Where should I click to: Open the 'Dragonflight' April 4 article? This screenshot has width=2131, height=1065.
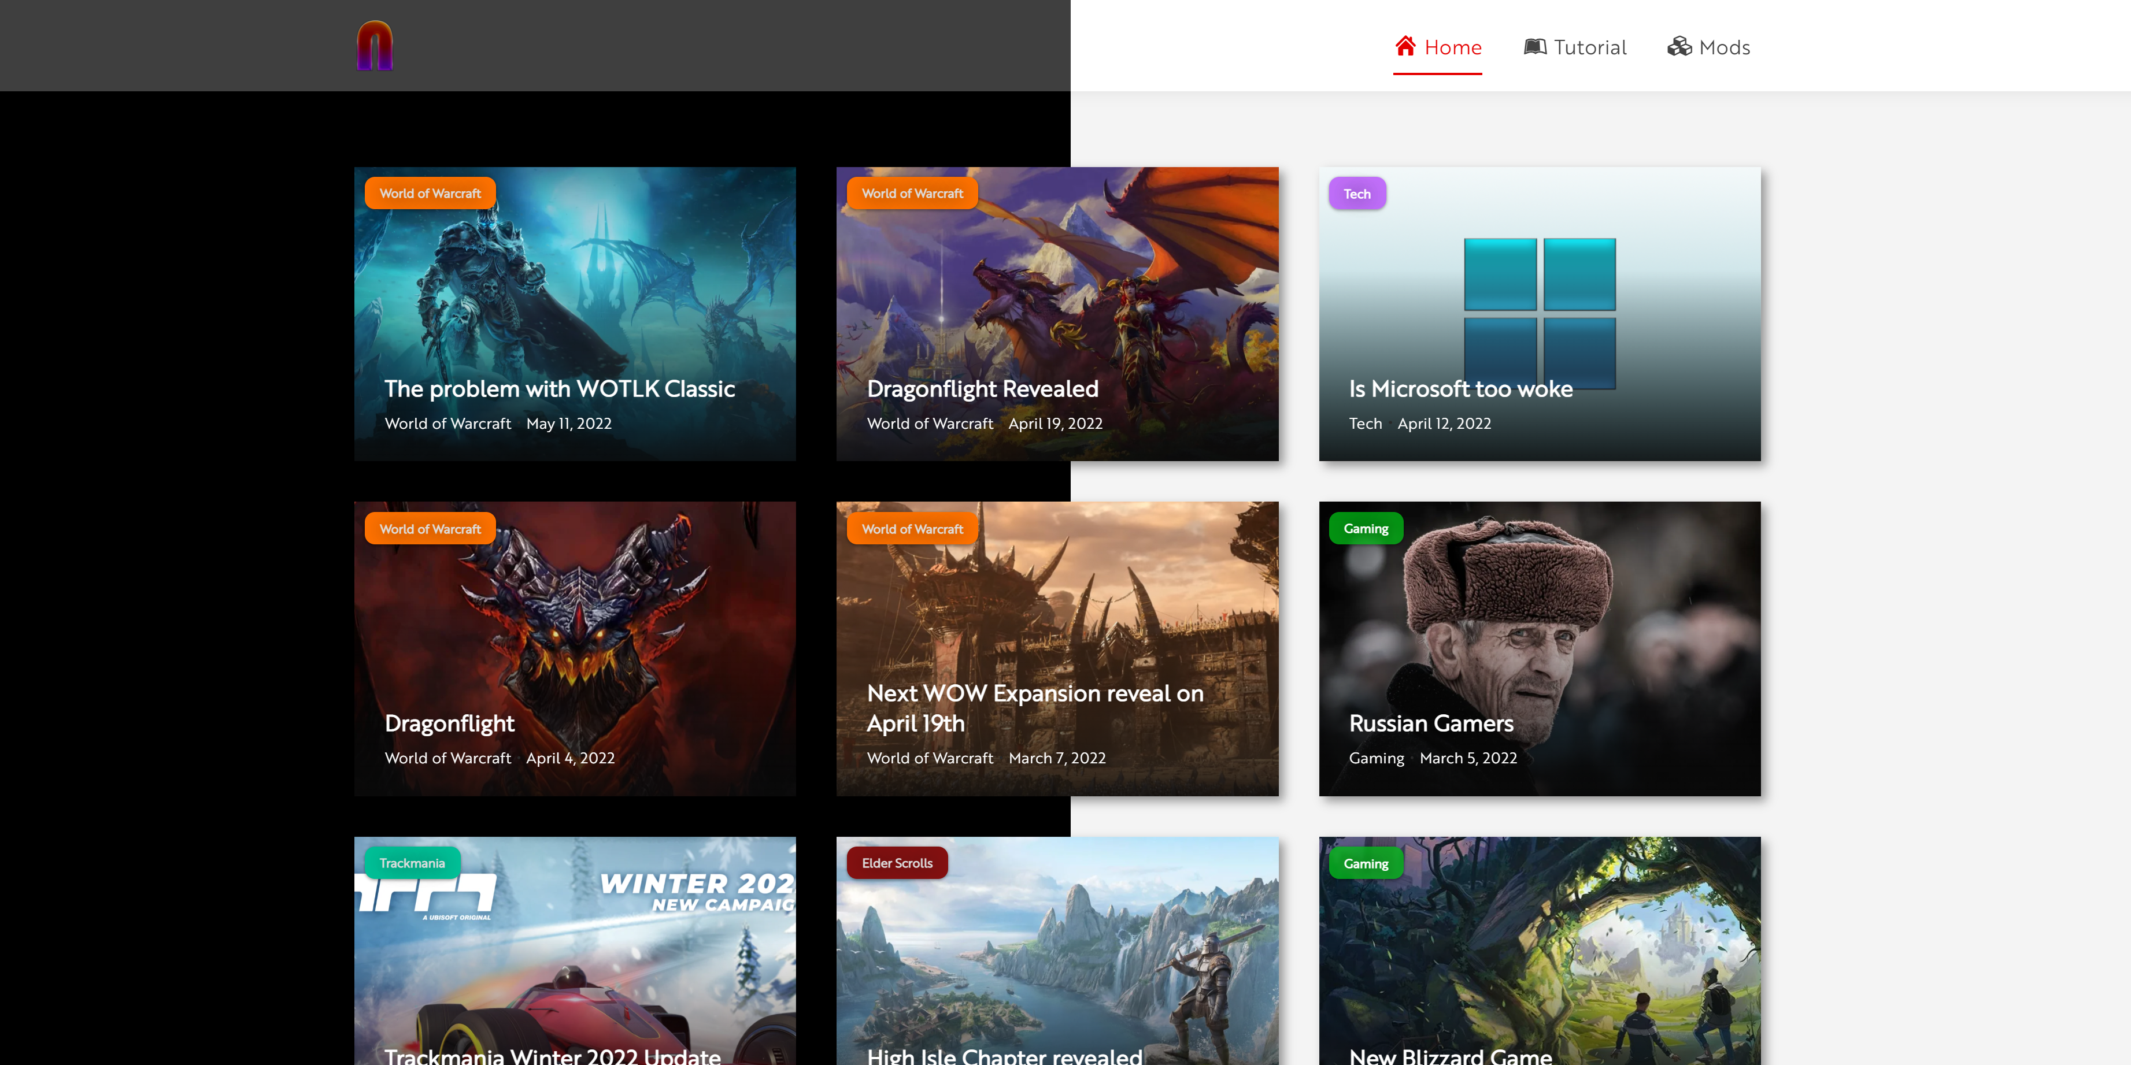449,723
